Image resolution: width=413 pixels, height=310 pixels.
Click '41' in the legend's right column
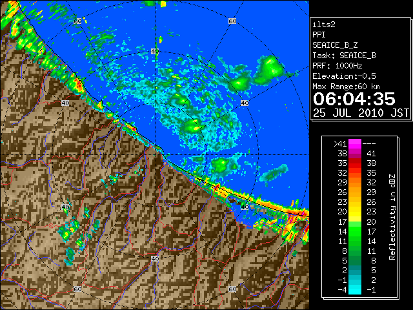pyautogui.click(x=371, y=154)
